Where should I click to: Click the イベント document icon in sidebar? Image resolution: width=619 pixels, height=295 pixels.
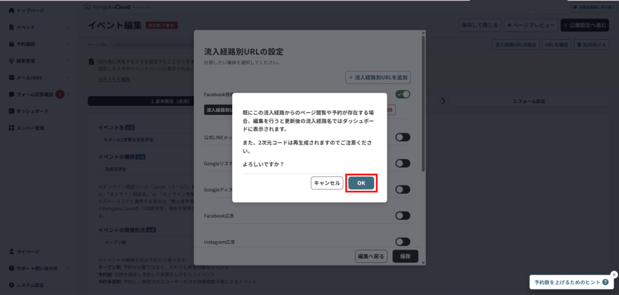[11, 27]
